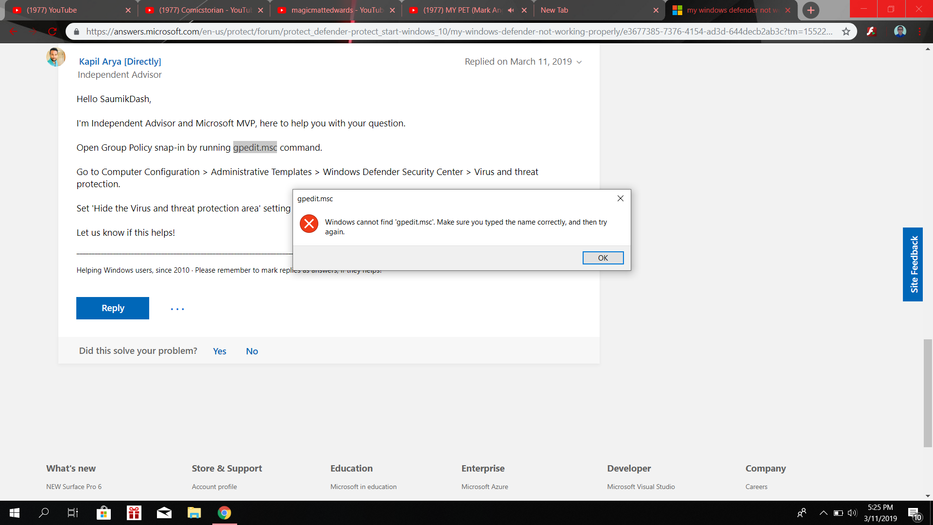Open Microsoft Store from taskbar
This screenshot has width=933, height=525.
click(x=104, y=513)
